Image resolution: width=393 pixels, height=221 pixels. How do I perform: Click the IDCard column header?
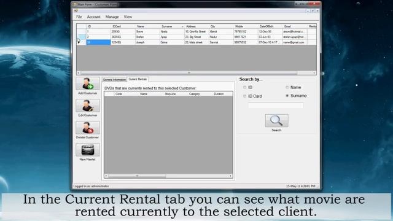(x=123, y=26)
